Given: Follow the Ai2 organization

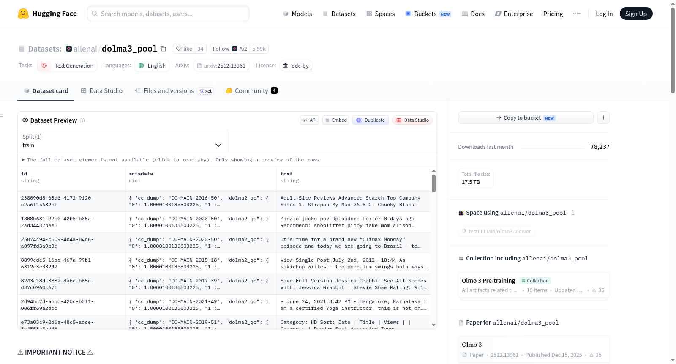Looking at the screenshot, I should click(230, 49).
